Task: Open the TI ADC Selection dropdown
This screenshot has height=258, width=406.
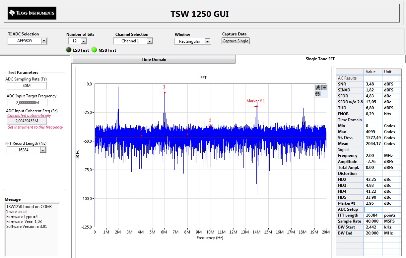Action: pos(44,41)
